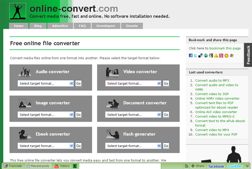Click Go button for Hash generator
The width and height of the screenshot is (252, 169).
166,146
